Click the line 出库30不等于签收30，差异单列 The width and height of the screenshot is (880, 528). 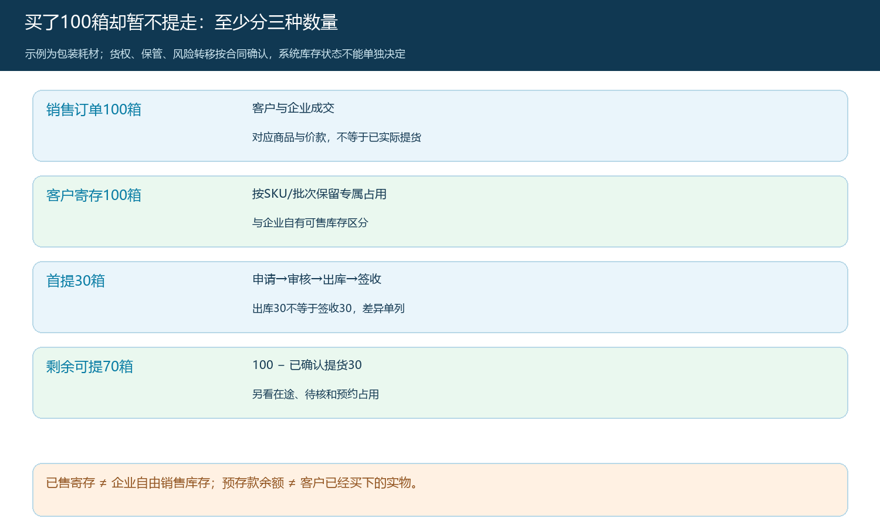(329, 309)
